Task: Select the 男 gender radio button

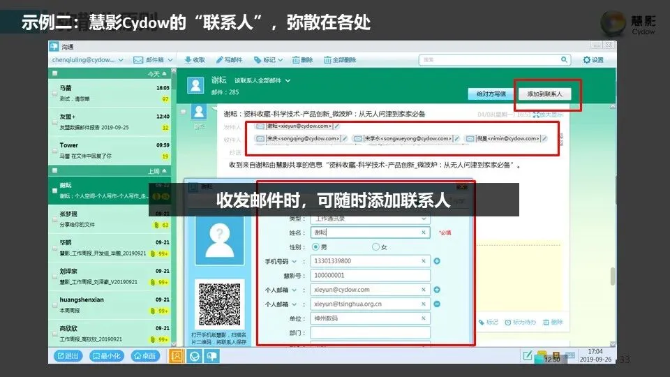Action: (x=315, y=247)
